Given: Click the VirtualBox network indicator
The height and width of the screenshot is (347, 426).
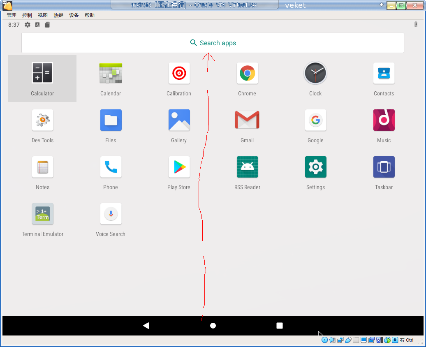Looking at the screenshot, I should click(340, 340).
